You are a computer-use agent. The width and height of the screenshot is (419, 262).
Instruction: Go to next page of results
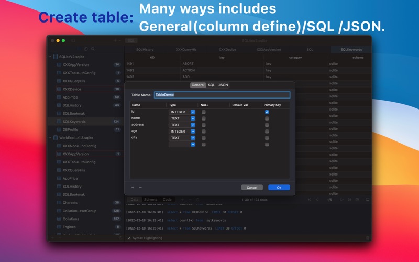(342, 200)
